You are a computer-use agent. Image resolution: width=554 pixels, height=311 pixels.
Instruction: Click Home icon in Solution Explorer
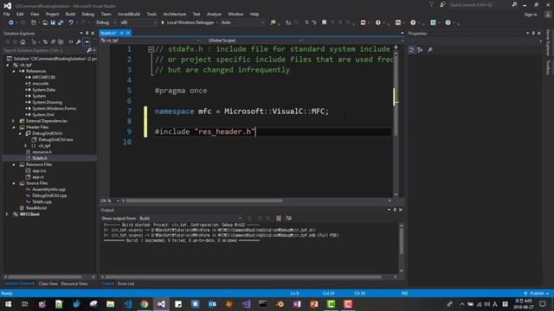pyautogui.click(x=23, y=42)
